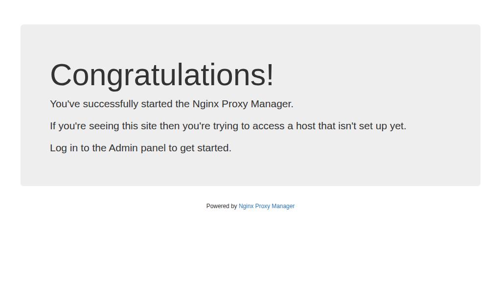This screenshot has width=501, height=308.
Task: Select the 'You've successfully started' sentence
Action: pos(172,104)
